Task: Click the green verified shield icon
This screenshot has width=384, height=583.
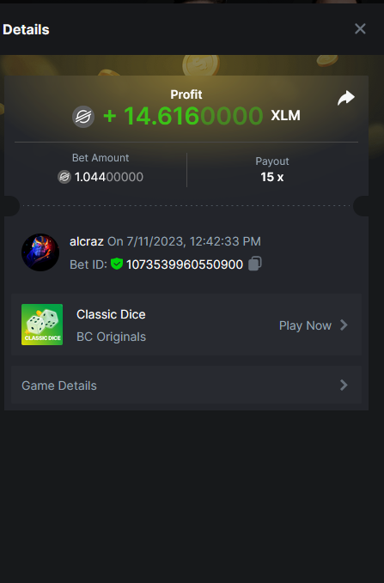Action: point(117,264)
